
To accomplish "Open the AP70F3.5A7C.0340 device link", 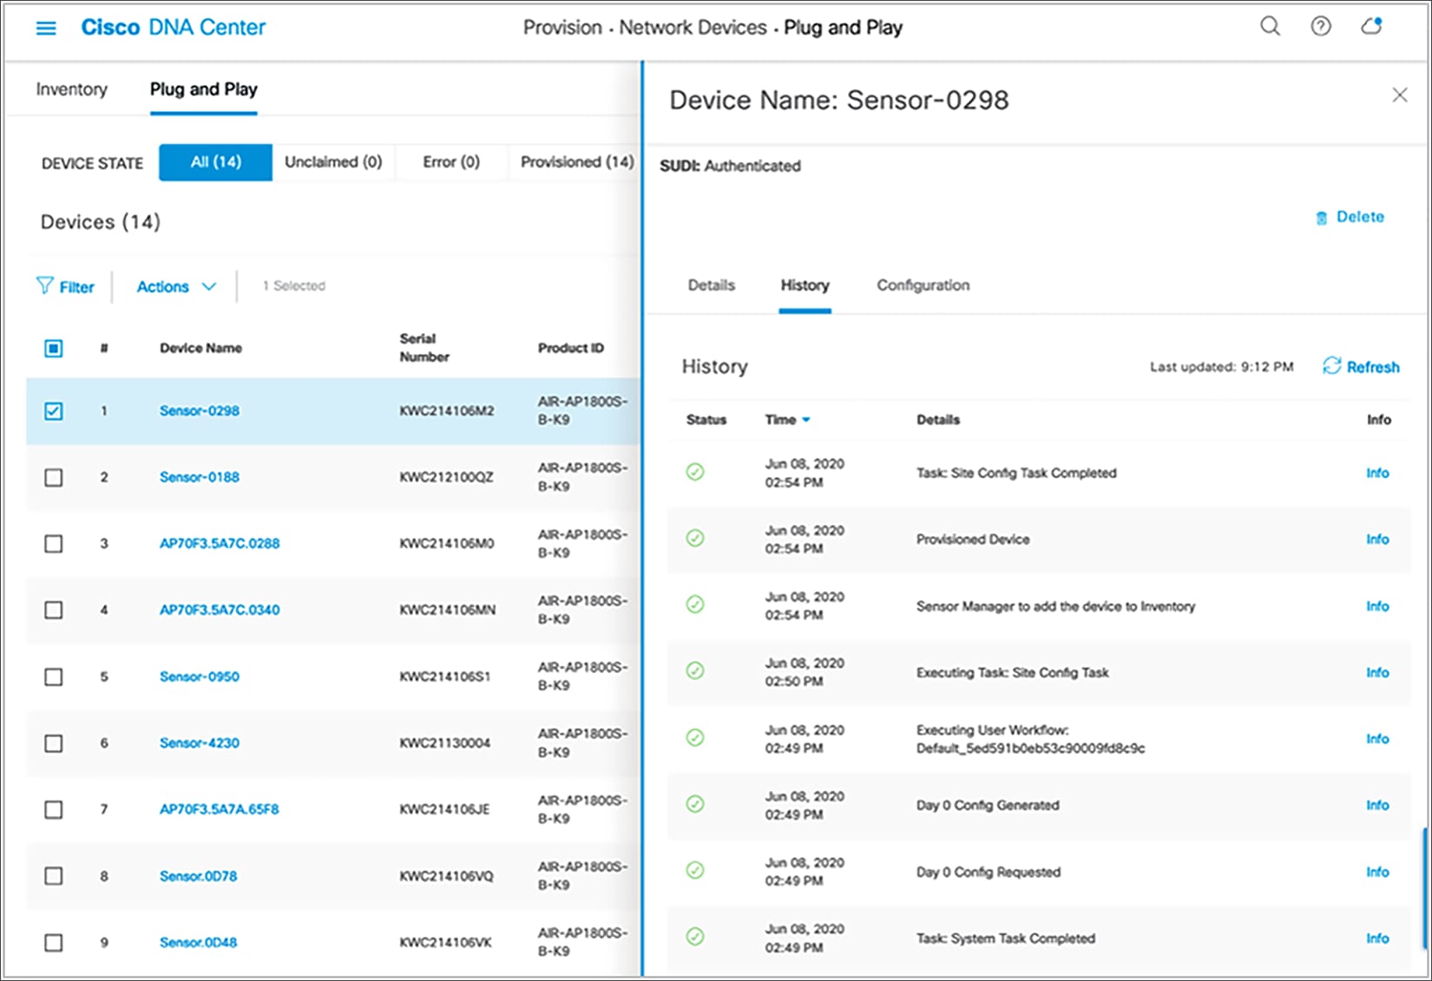I will tap(220, 610).
